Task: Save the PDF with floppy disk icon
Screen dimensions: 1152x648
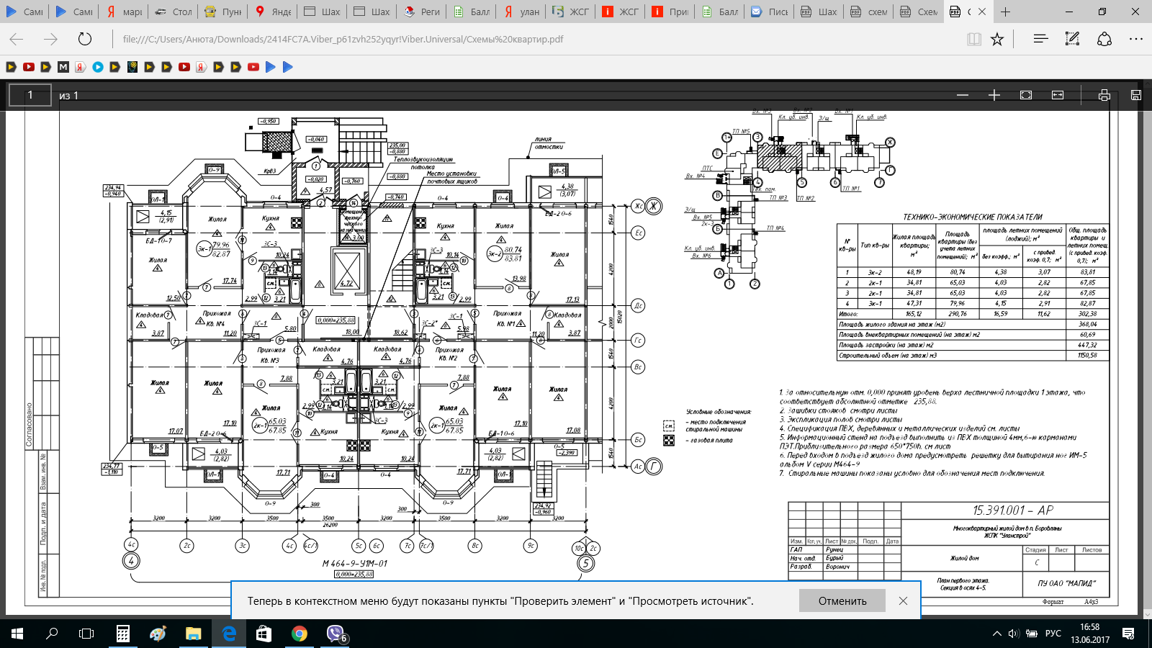Action: 1136,95
